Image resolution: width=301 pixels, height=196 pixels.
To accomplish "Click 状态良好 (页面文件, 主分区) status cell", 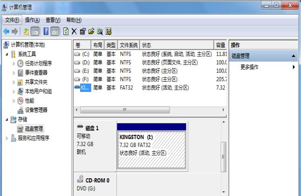I will (x=170, y=63).
